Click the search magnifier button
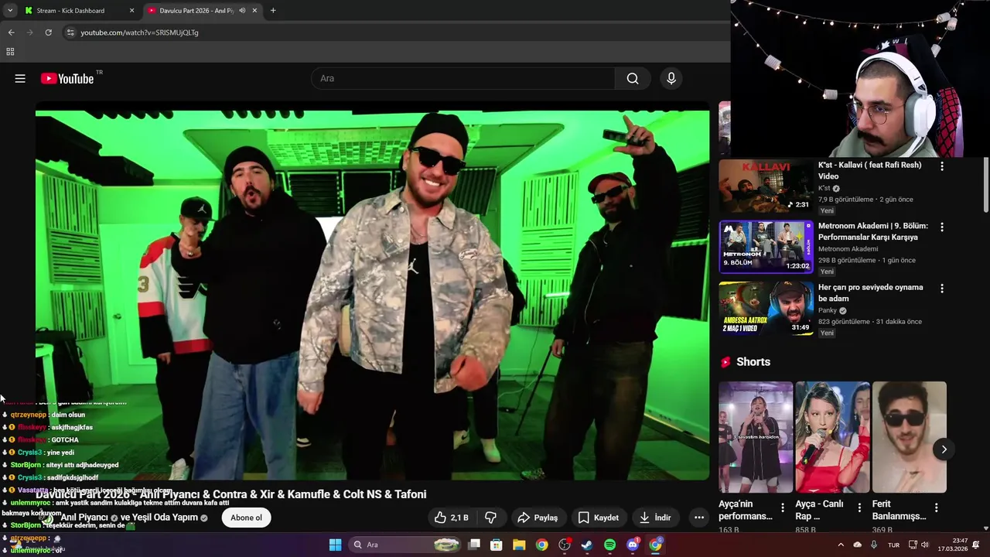The image size is (990, 557). coord(633,78)
